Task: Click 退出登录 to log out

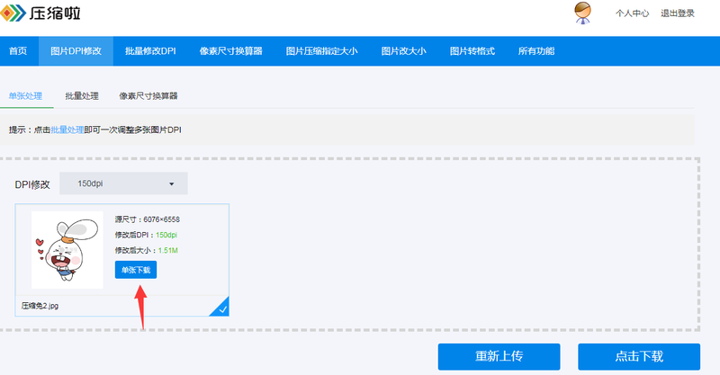Action: 678,13
